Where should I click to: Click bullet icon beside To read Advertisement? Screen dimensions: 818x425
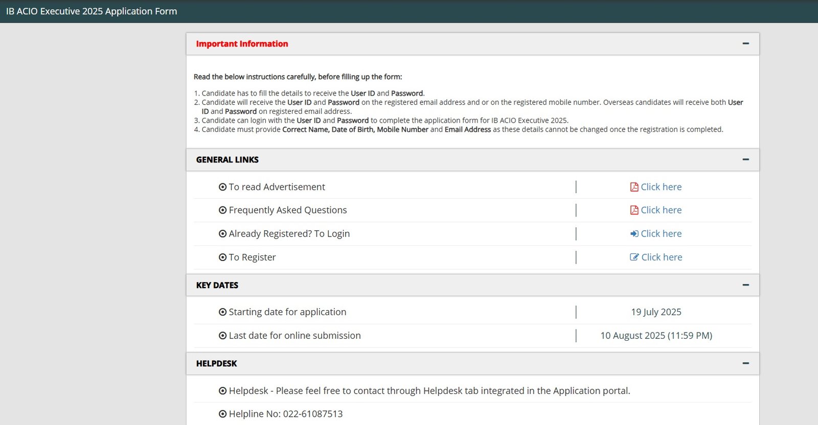point(222,187)
